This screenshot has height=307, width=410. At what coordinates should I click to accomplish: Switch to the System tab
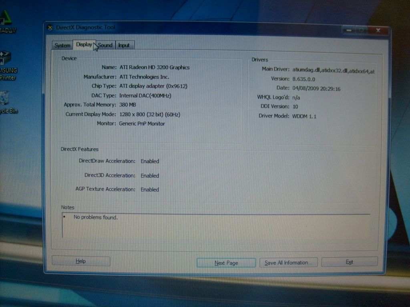click(x=62, y=46)
